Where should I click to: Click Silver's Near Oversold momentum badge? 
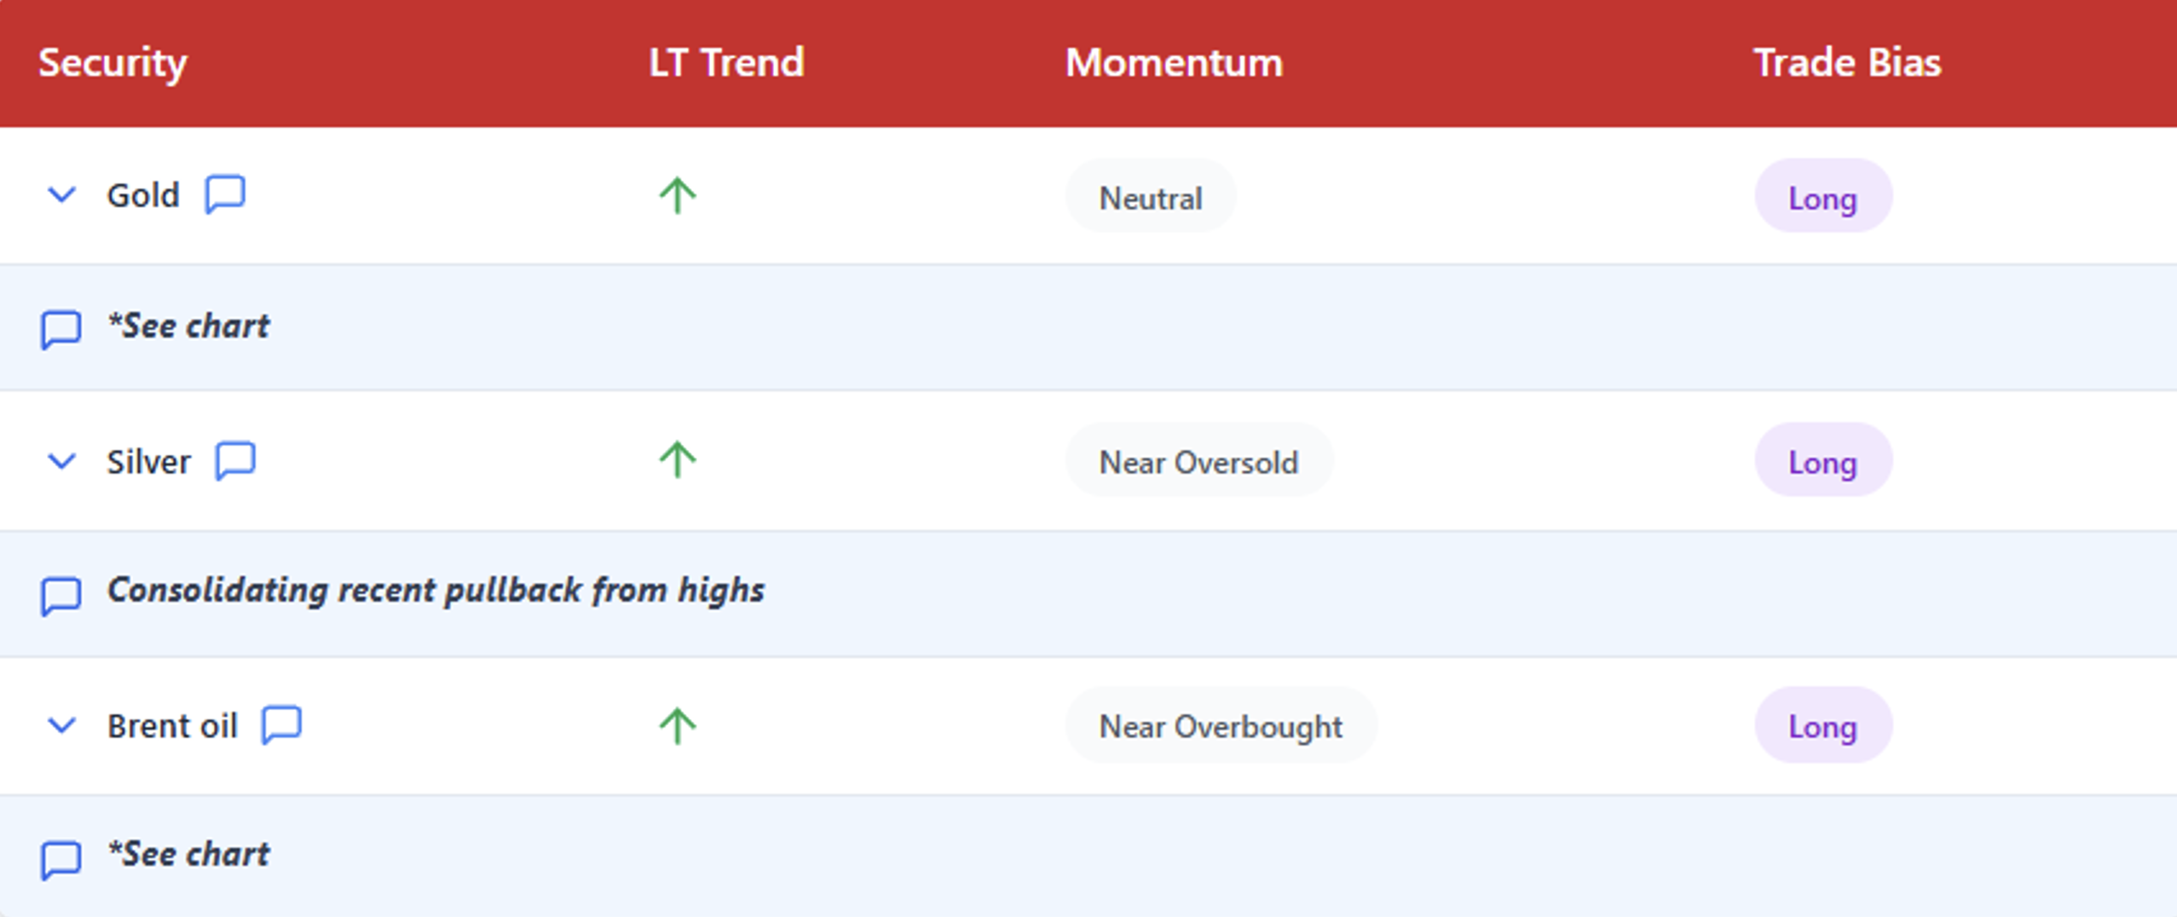pos(1198,461)
